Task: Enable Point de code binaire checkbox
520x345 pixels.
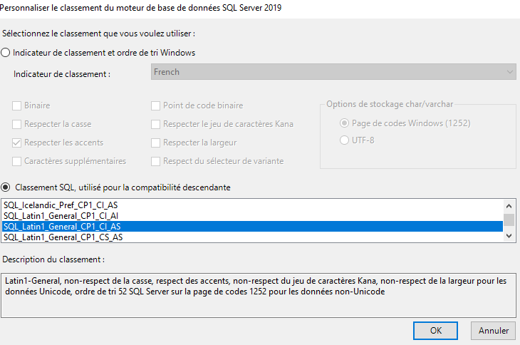Action: pos(156,105)
